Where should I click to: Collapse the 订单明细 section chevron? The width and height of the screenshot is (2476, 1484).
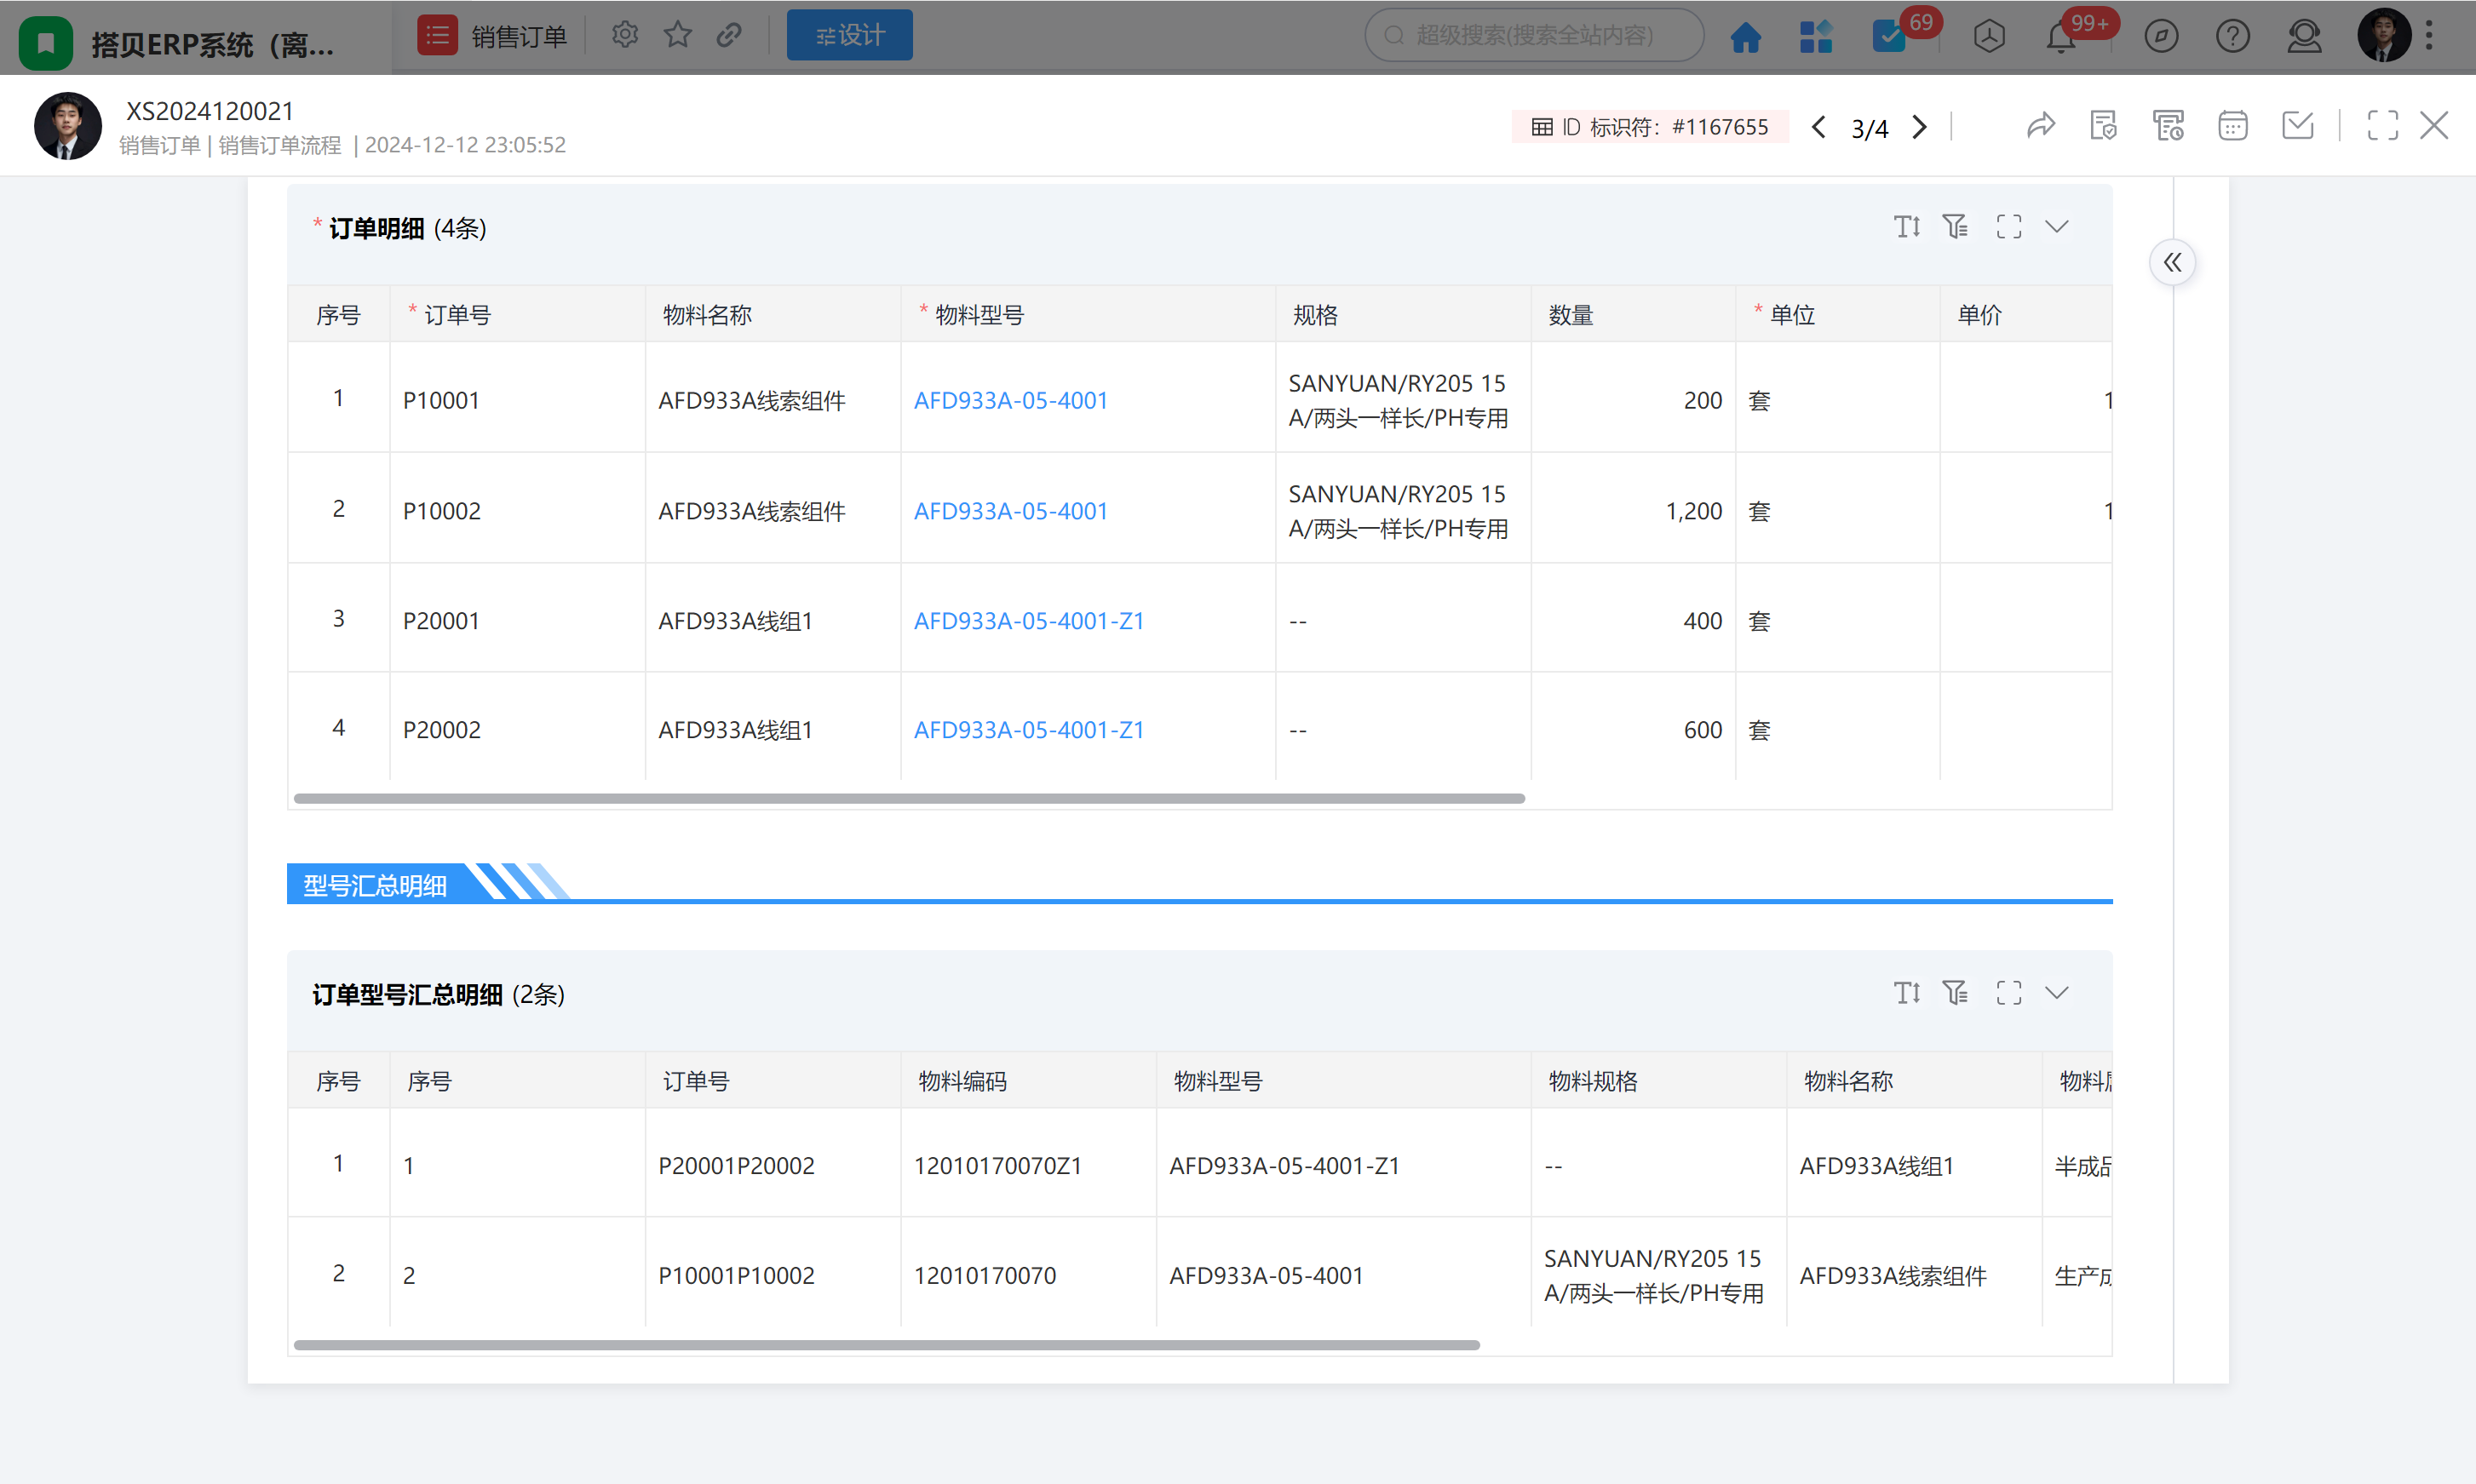pos(2057,227)
